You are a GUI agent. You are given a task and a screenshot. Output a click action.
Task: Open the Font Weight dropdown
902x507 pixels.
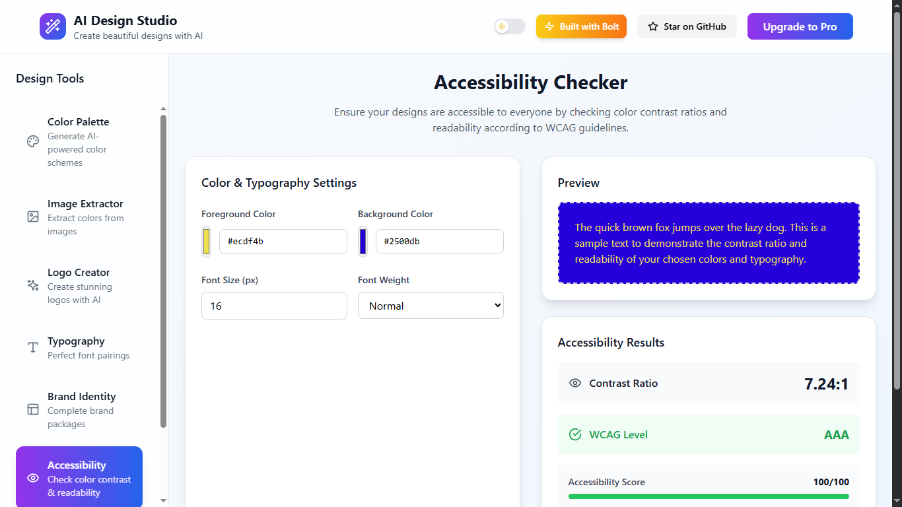pyautogui.click(x=431, y=306)
